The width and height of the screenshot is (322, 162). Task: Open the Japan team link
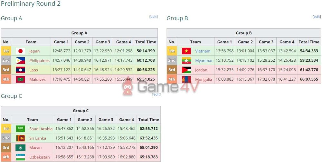[x=34, y=51]
